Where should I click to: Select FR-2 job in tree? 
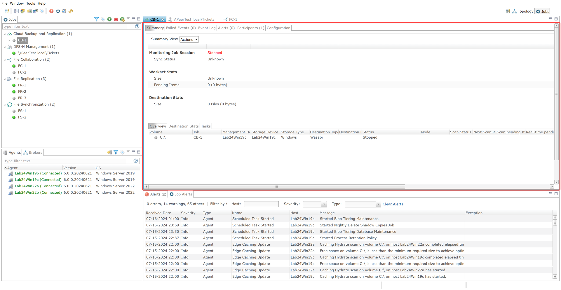[22, 92]
